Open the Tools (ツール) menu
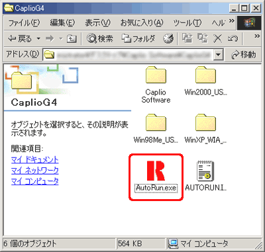 (x=187, y=23)
